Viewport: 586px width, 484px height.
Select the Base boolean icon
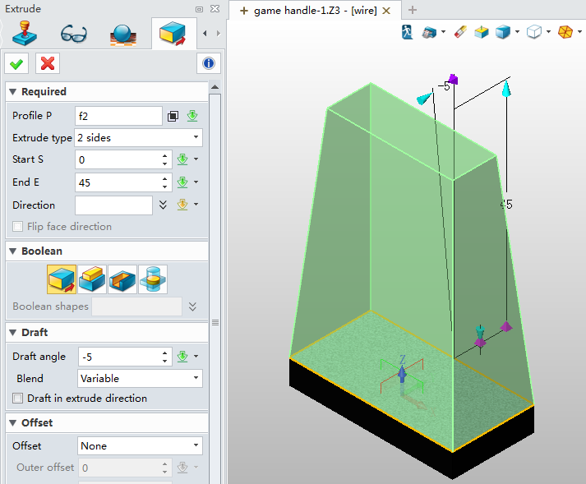[x=62, y=279]
